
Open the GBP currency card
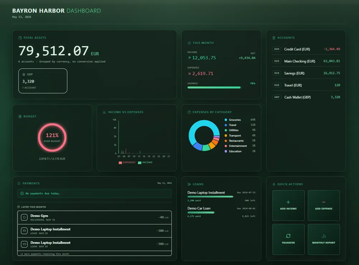pos(43,81)
